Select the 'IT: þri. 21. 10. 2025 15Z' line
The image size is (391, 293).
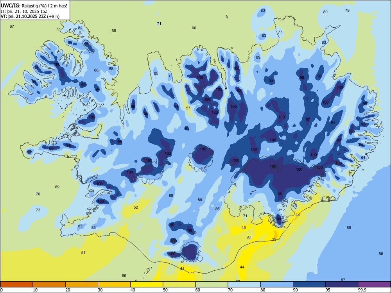coord(24,11)
